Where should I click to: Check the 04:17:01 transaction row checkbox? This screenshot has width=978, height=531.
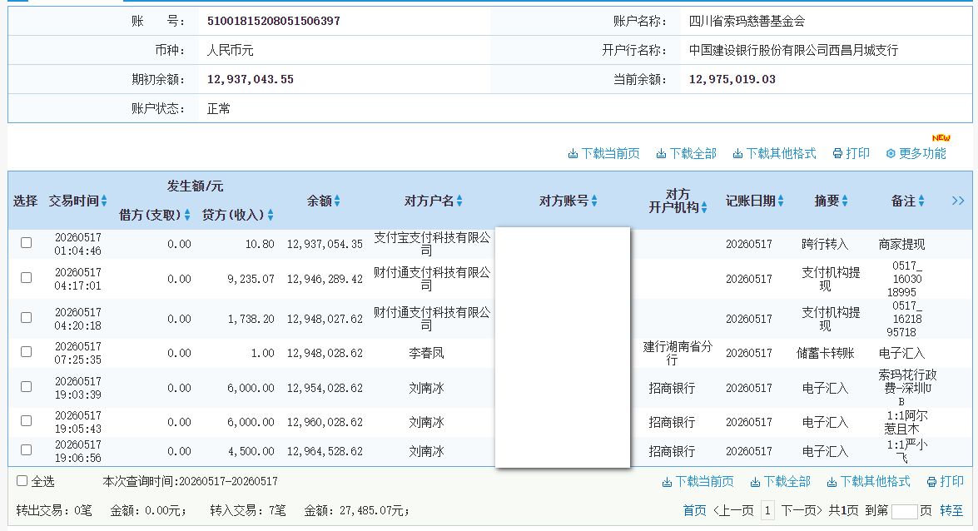[x=26, y=278]
